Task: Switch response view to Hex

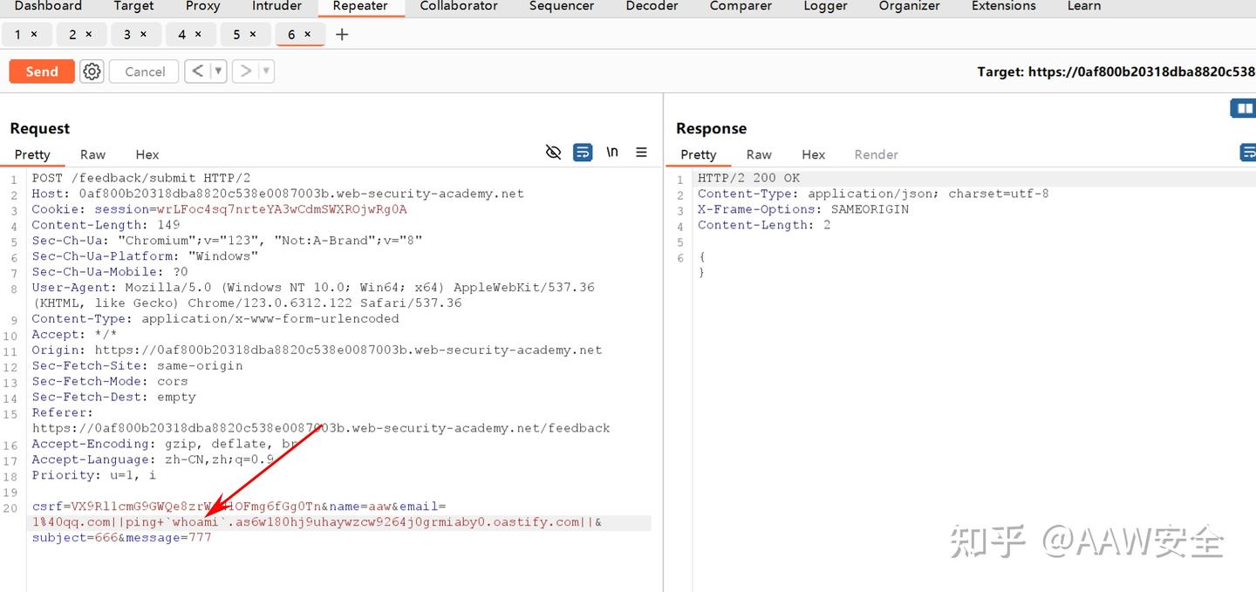Action: (814, 154)
